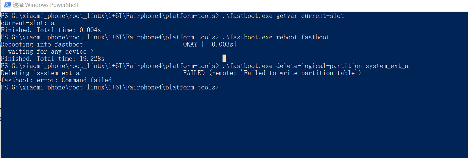
Task: Click the first prompt's platform-tools path
Action: 113,16
